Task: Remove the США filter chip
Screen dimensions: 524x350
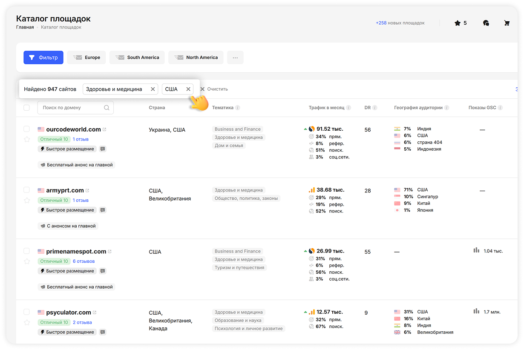Action: click(x=188, y=89)
